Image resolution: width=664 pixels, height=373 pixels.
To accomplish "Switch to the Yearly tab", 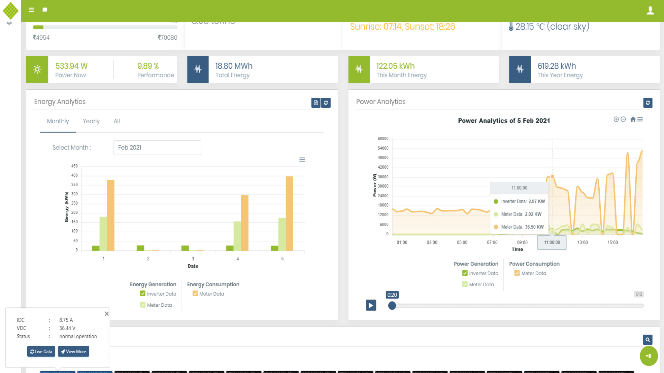I will pyautogui.click(x=91, y=121).
